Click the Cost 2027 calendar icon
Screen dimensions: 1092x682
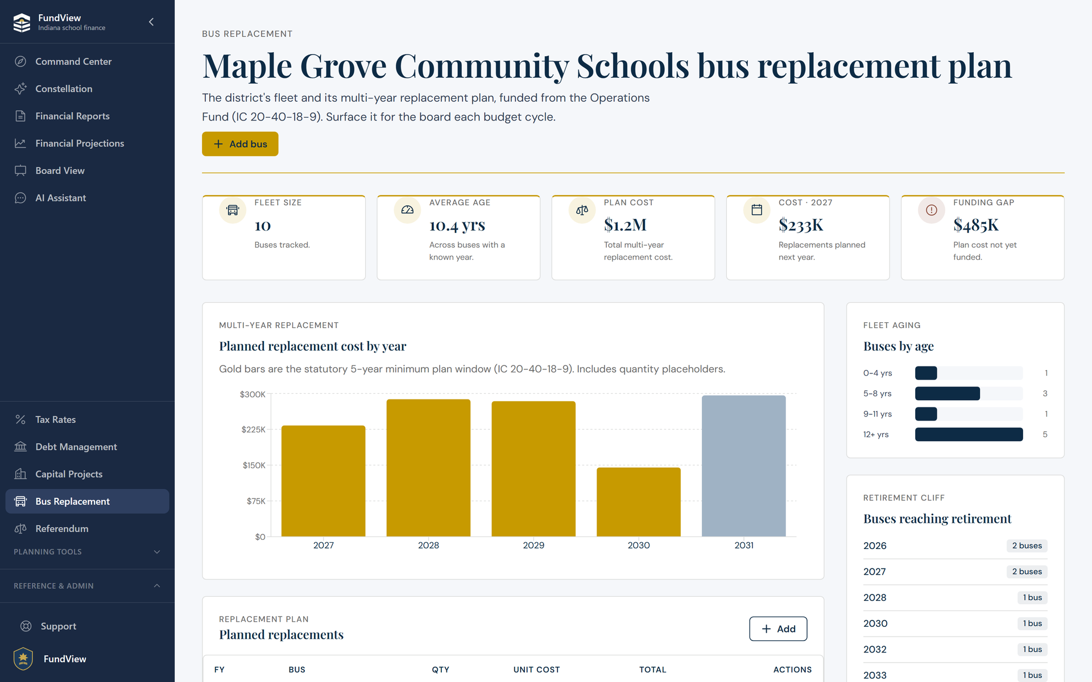tap(756, 210)
